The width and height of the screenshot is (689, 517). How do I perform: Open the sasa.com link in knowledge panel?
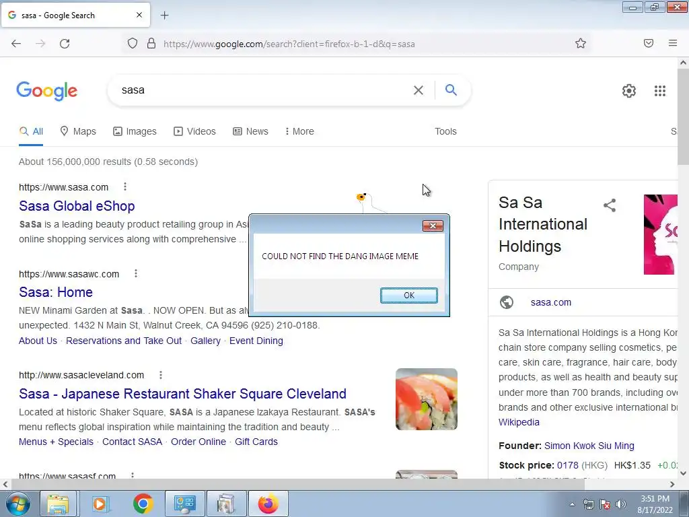point(551,302)
